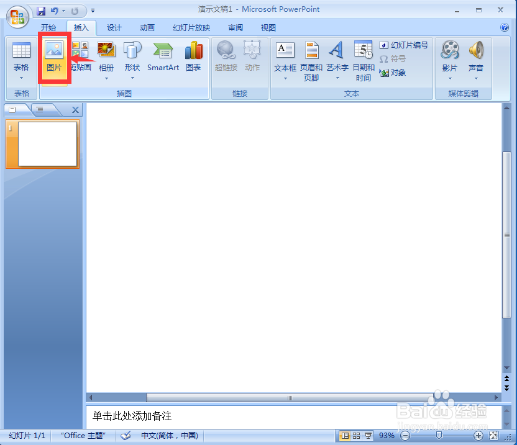
Task: Click the zoom slider handle
Action: (x=439, y=436)
